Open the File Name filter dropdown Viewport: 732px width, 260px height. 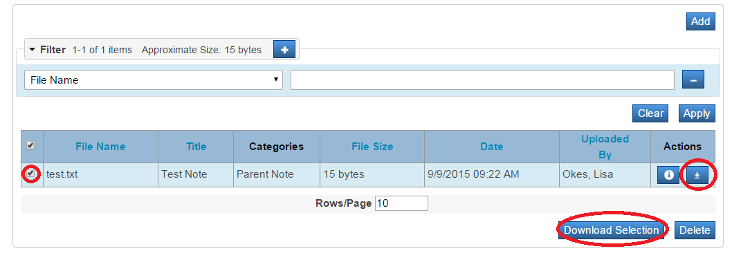[154, 80]
